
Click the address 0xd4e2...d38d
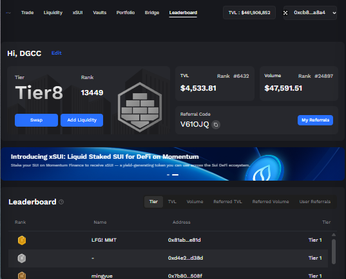[186, 258]
